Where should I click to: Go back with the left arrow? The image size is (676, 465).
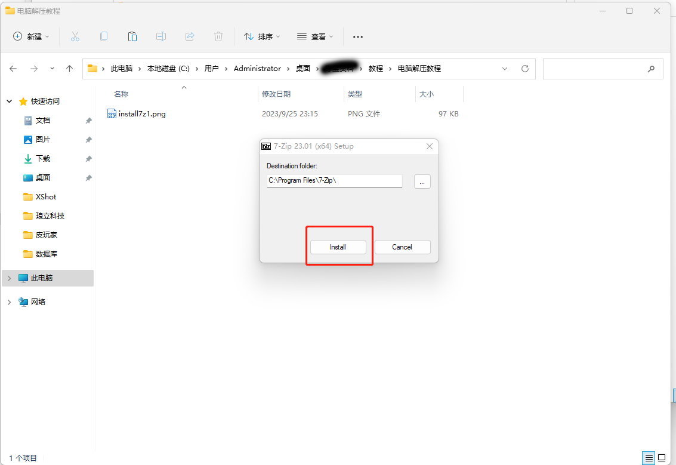13,69
